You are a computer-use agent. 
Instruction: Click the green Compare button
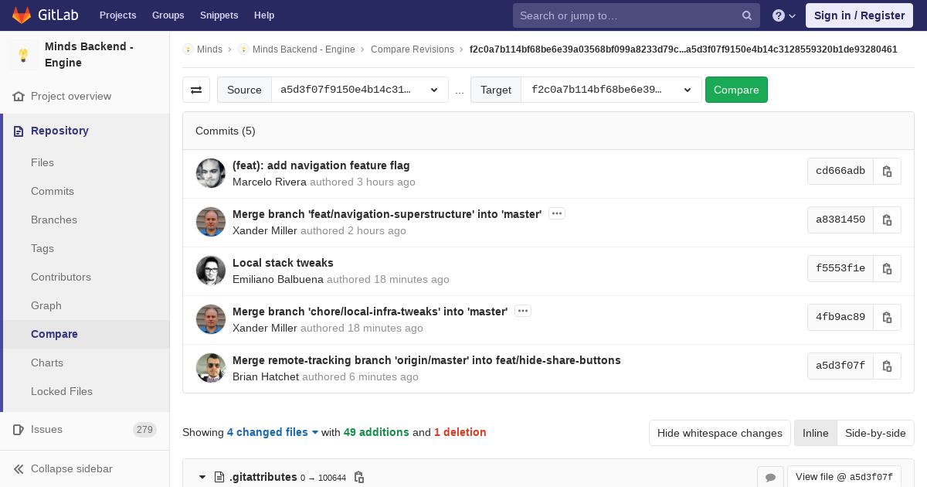tap(736, 90)
